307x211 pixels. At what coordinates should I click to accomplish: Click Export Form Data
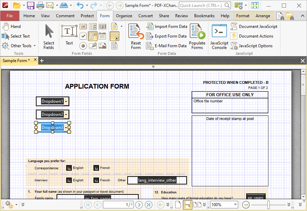(x=166, y=36)
